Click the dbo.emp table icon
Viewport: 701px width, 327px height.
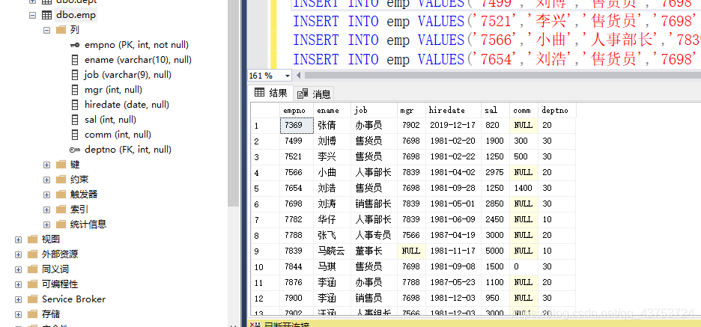tap(46, 15)
